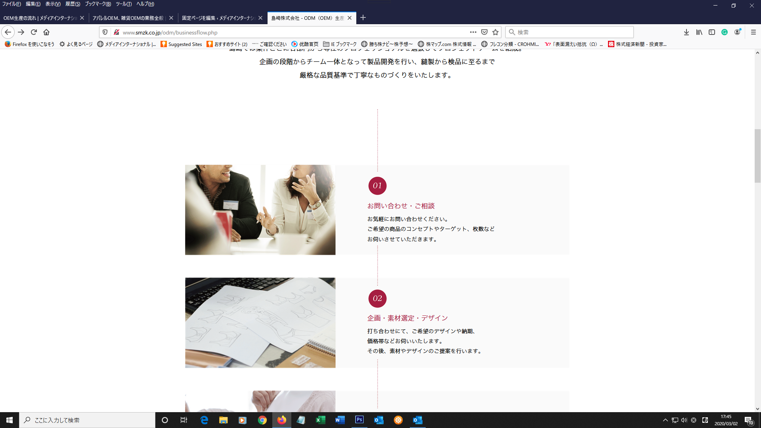Image resolution: width=761 pixels, height=428 pixels.
Task: Show hidden system tray icons
Action: tap(665, 420)
